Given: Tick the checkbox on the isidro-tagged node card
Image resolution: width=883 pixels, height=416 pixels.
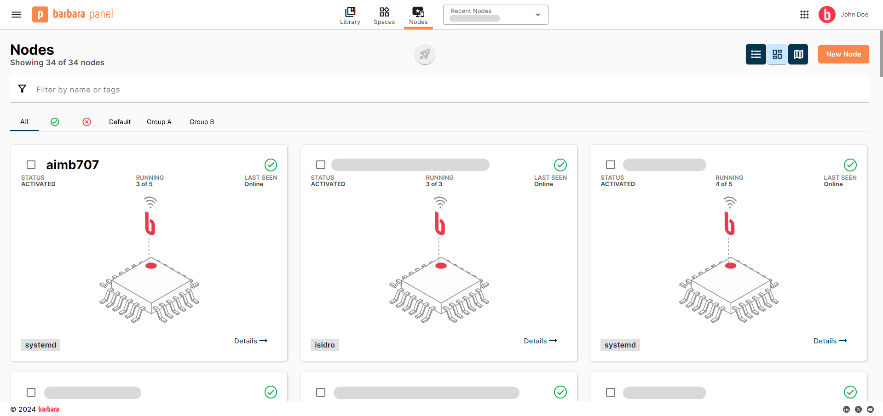Looking at the screenshot, I should [x=321, y=165].
